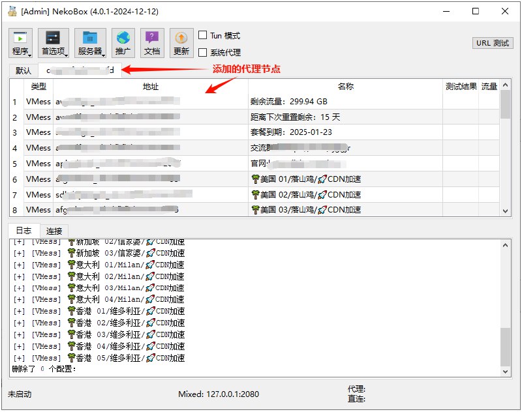This screenshot has height=412, width=522.
Task: Select the 日志 tab label
Action: [x=23, y=231]
